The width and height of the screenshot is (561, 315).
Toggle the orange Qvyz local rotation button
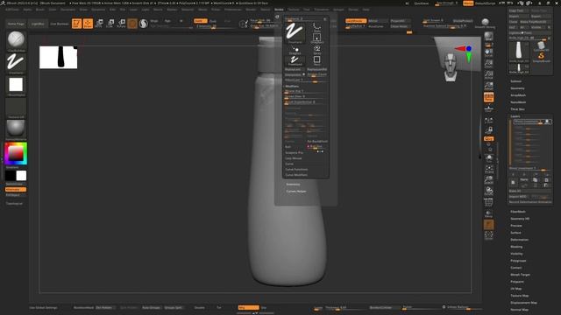[x=489, y=138]
